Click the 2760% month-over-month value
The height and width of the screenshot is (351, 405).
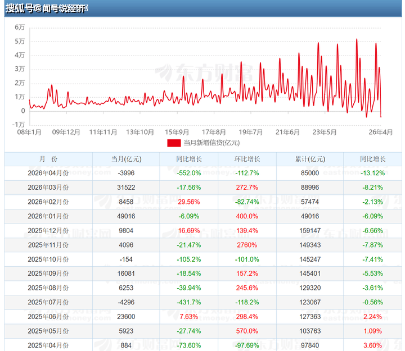(x=247, y=245)
